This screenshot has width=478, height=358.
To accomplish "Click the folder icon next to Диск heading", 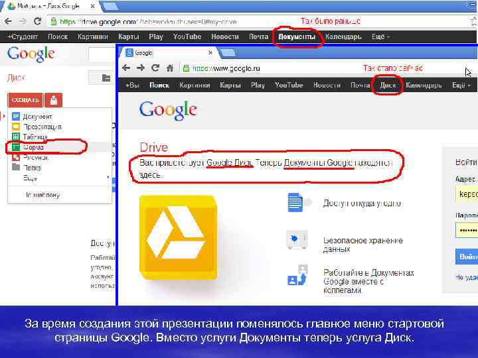I will click(106, 78).
